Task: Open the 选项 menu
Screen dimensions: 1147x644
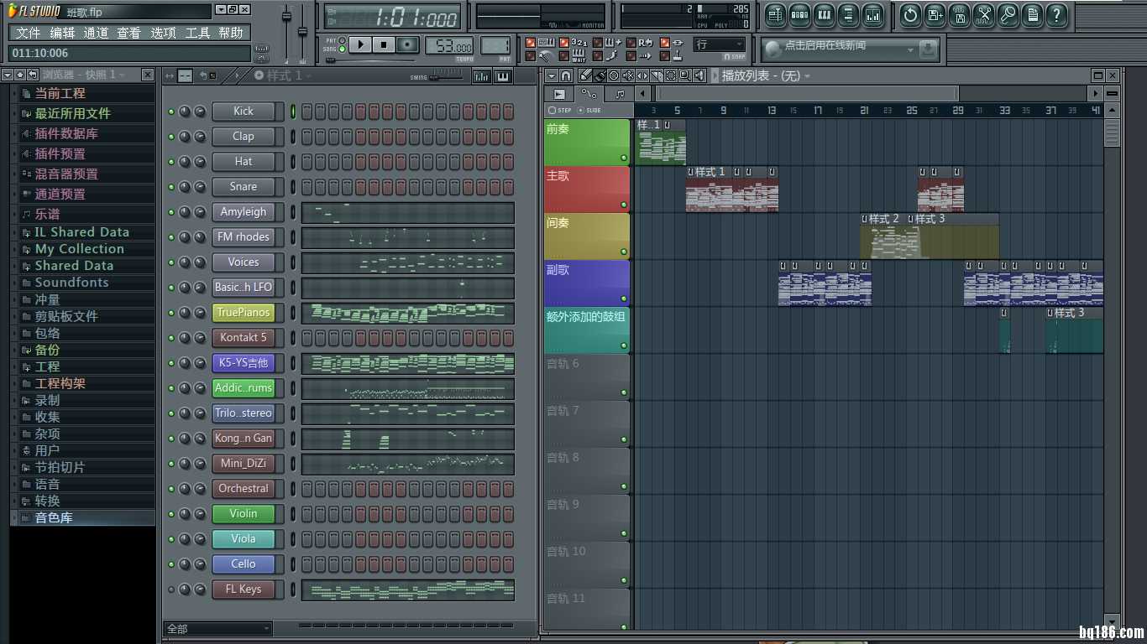Action: [164, 33]
